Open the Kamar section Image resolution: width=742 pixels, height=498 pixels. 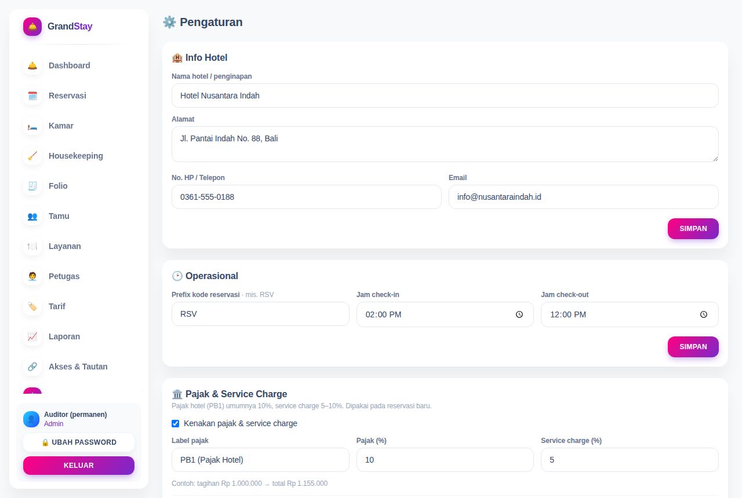click(79, 126)
